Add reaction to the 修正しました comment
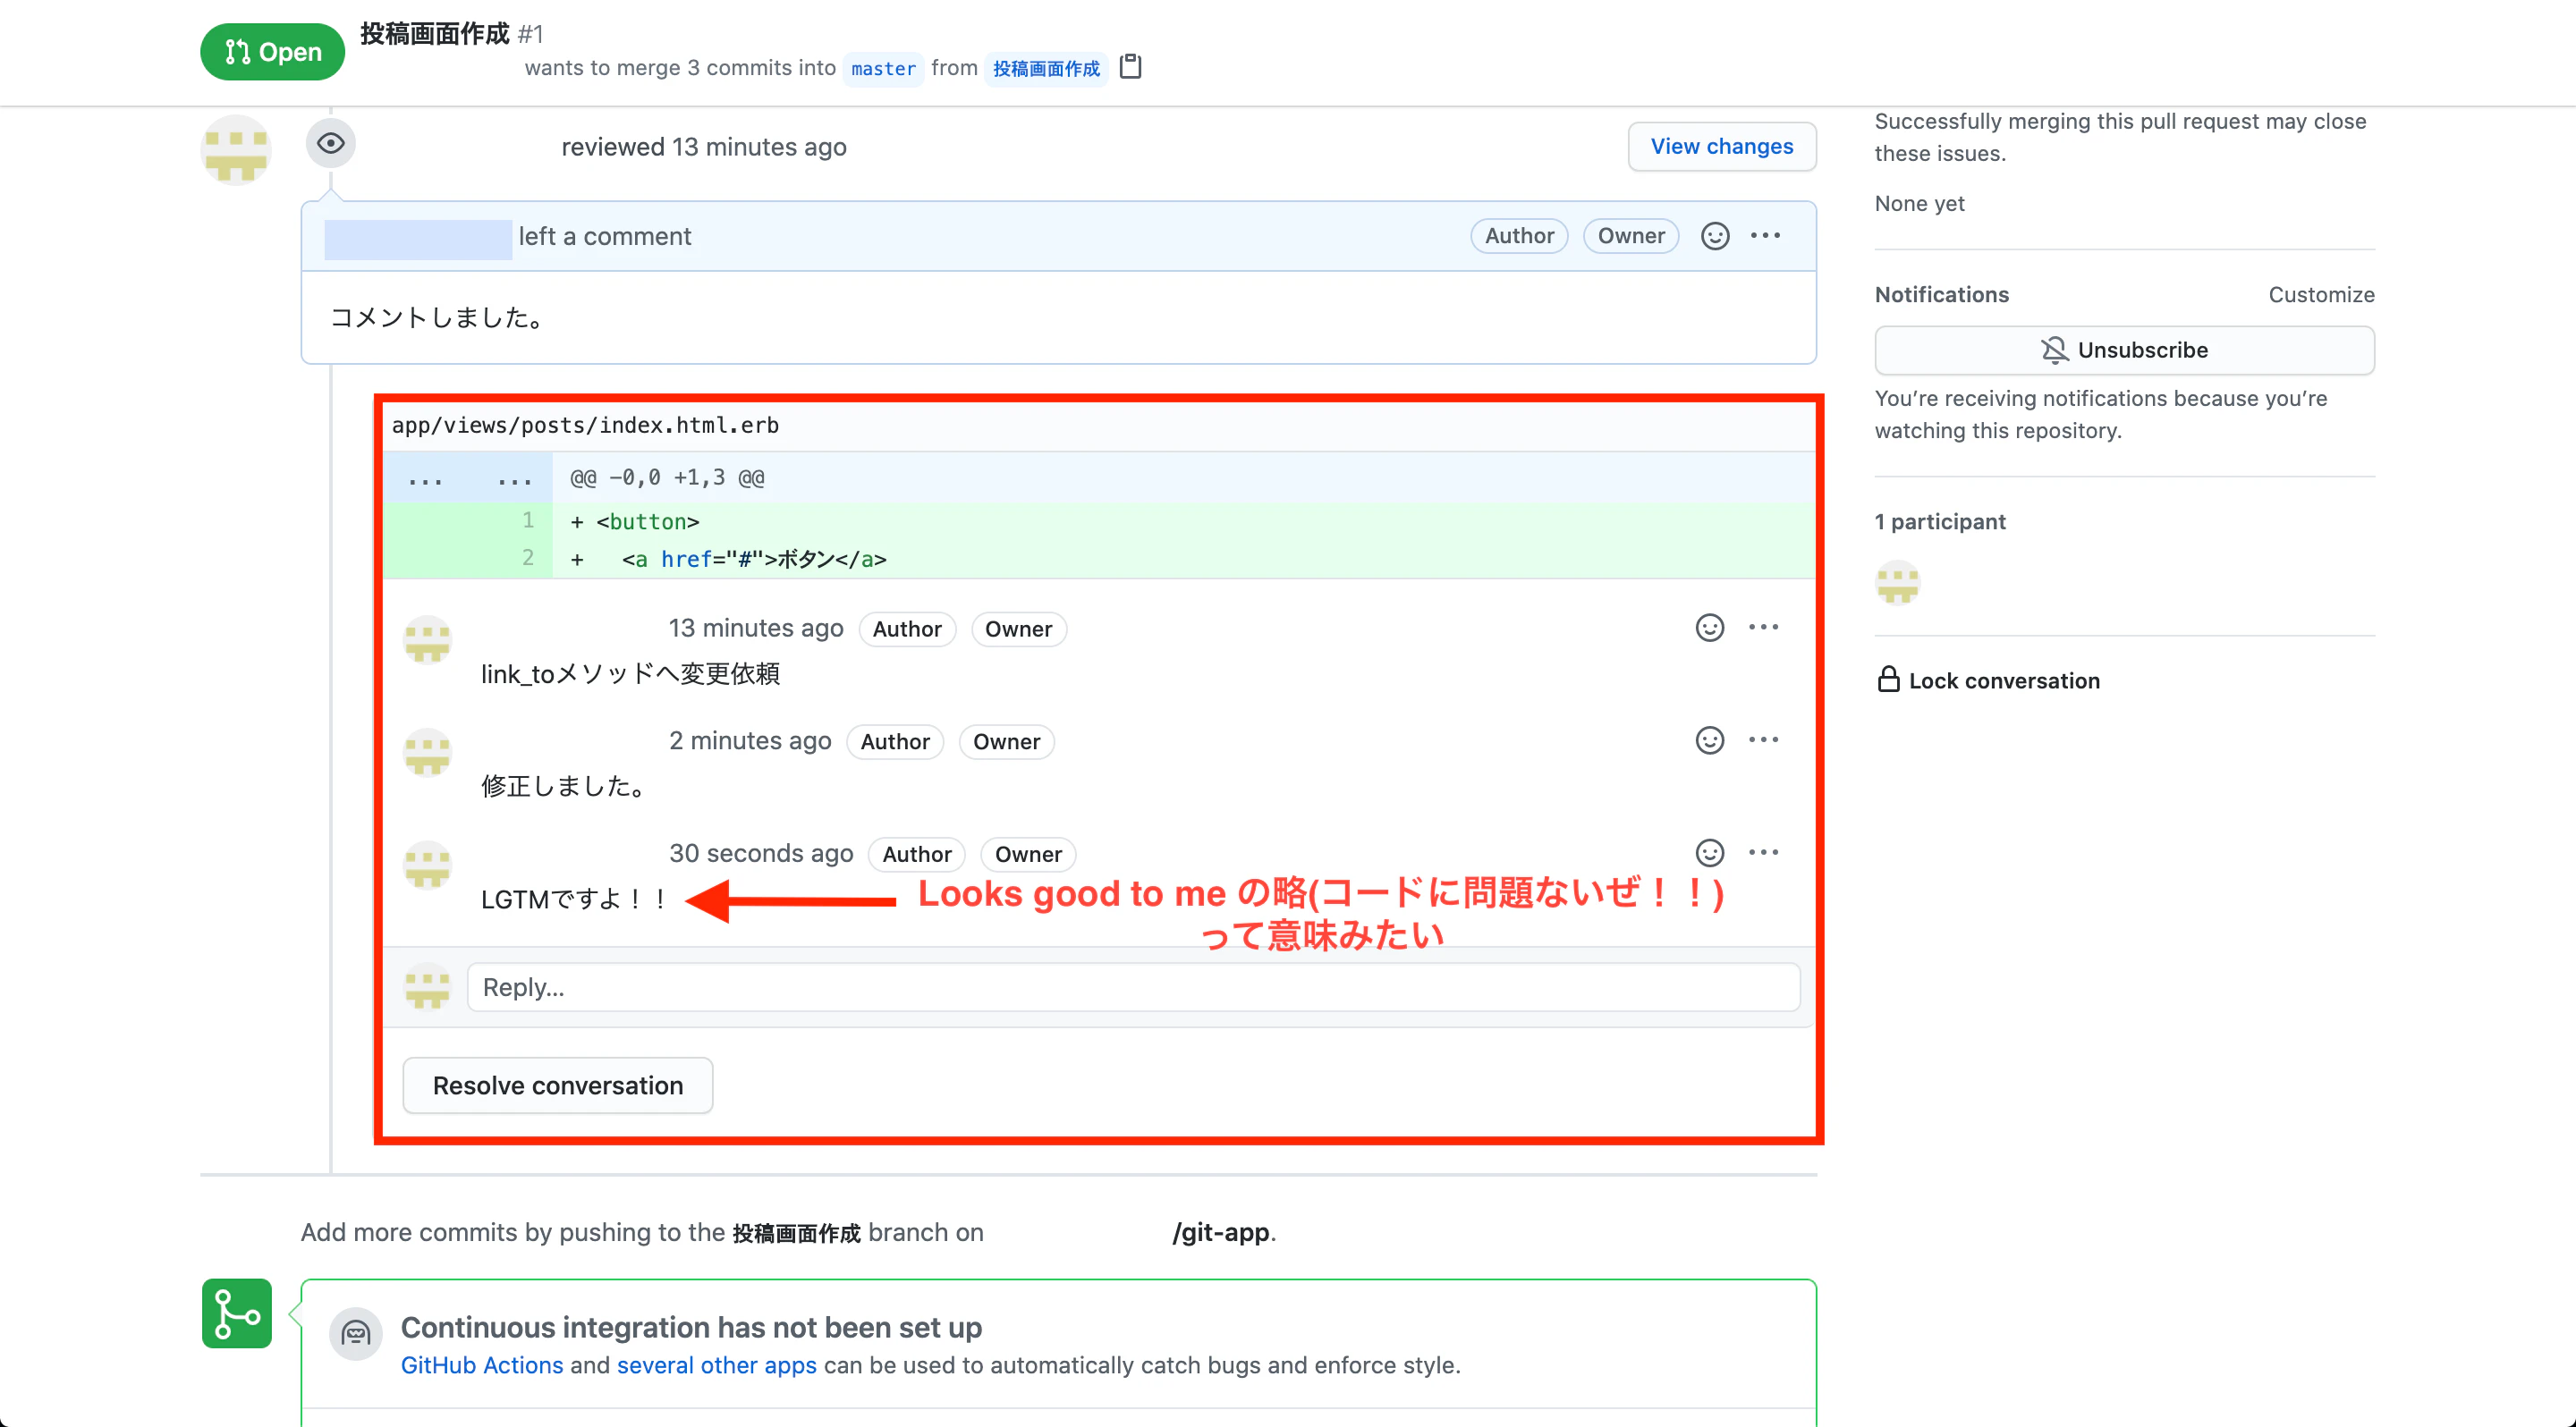The height and width of the screenshot is (1427, 2576). 1709,740
